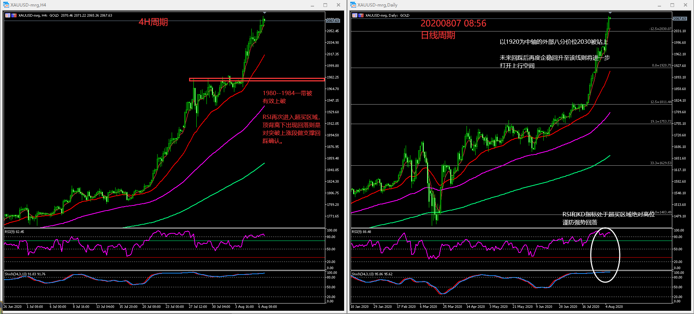
Task: Click the 1927.60 price axis label in Daily
Action: coord(680,66)
